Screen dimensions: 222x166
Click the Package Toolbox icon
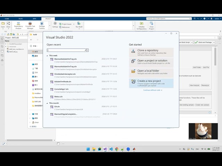42,25
